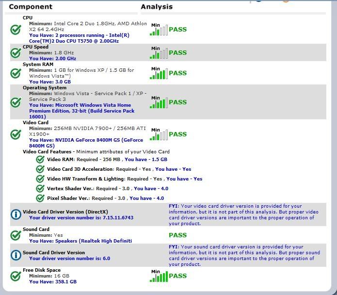Click the Video Card 3D Acceleration checkmark
337x295 pixels.
point(40,169)
